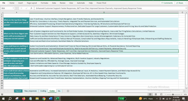The height and width of the screenshot is (101, 188).
Task: Click the Select All corner triangle
Action: point(2,12)
